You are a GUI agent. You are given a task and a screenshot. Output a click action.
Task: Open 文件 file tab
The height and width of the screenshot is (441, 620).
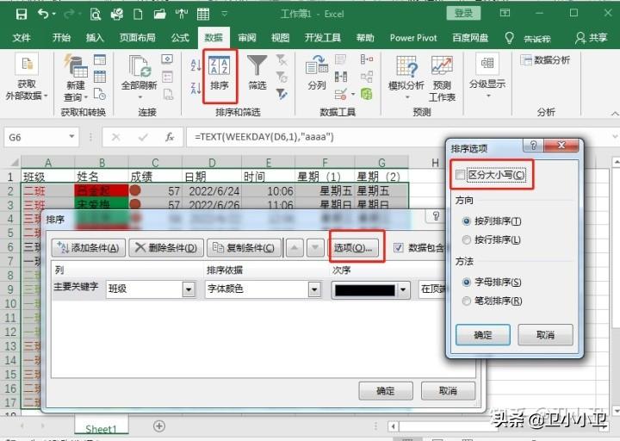click(x=22, y=38)
